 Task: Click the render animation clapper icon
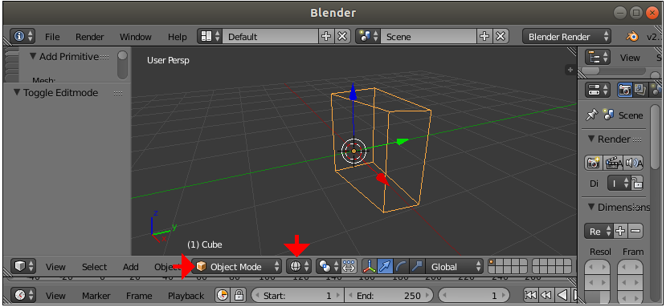[612, 163]
